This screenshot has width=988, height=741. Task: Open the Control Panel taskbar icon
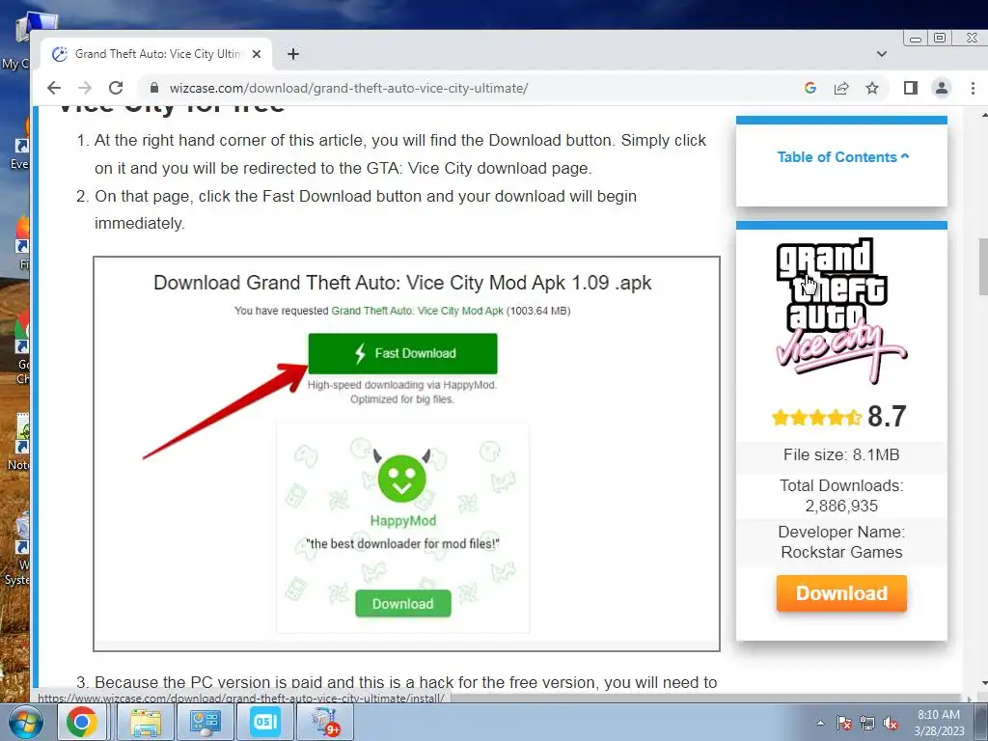pos(205,722)
